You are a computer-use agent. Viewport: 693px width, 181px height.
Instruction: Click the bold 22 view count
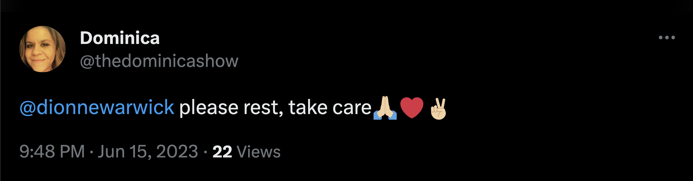(222, 152)
